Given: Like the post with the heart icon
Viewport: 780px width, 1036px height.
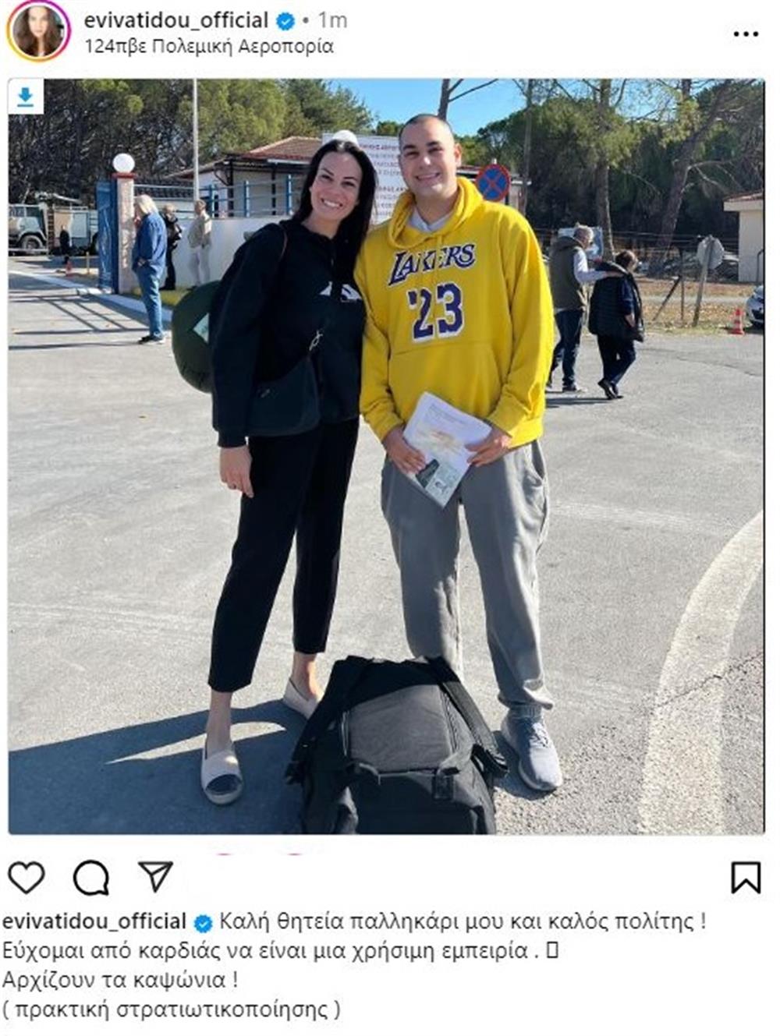Looking at the screenshot, I should 27,877.
